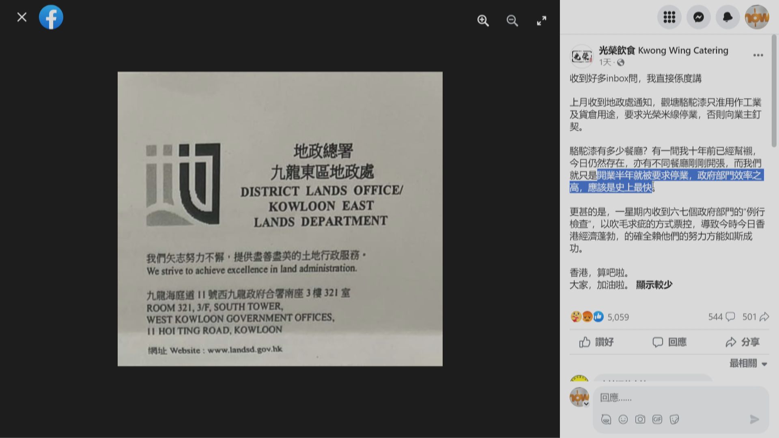Open the sticker icon in the comment box
This screenshot has height=438, width=779.
tap(675, 419)
